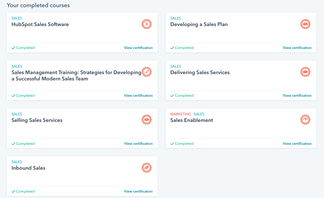Click the Developing a Sales Plan title
The image size is (324, 198).
pyautogui.click(x=199, y=24)
